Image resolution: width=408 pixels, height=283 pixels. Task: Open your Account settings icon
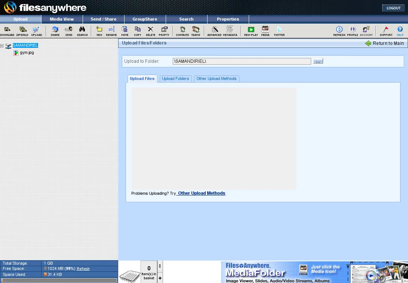[366, 31]
